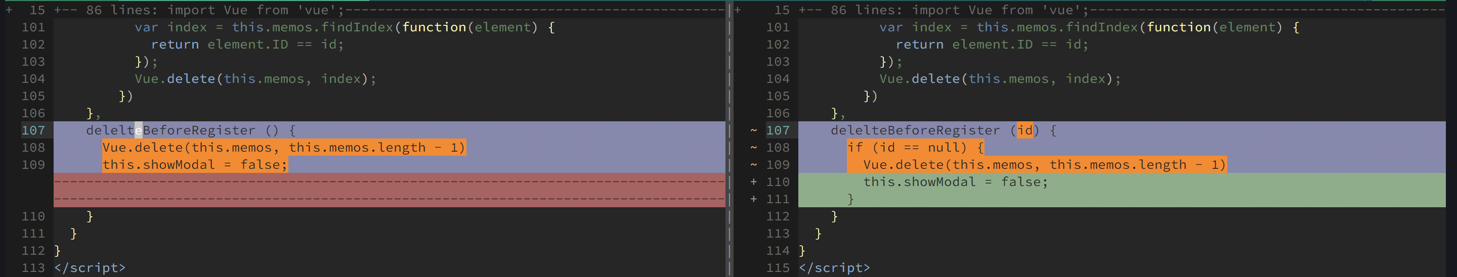Click '</script>' tag in right pane
Viewport: 1457px width, 277px height.
(834, 268)
